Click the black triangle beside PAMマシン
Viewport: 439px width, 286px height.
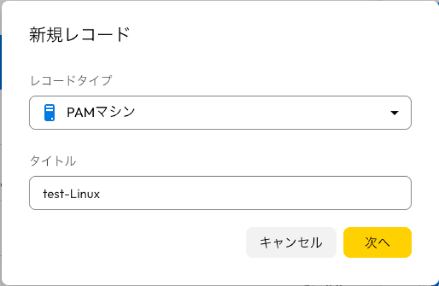(394, 113)
